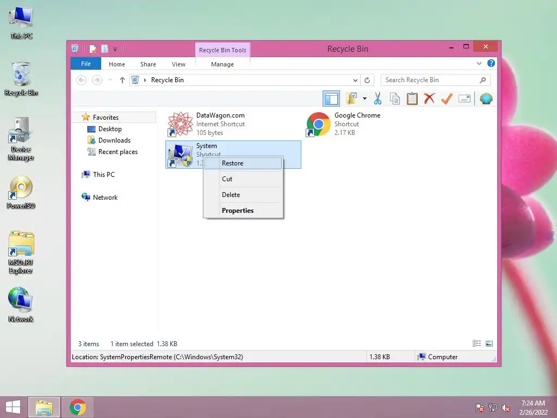Click the New Folder quick access icon
Screen dimensions: 557x418
coord(104,48)
